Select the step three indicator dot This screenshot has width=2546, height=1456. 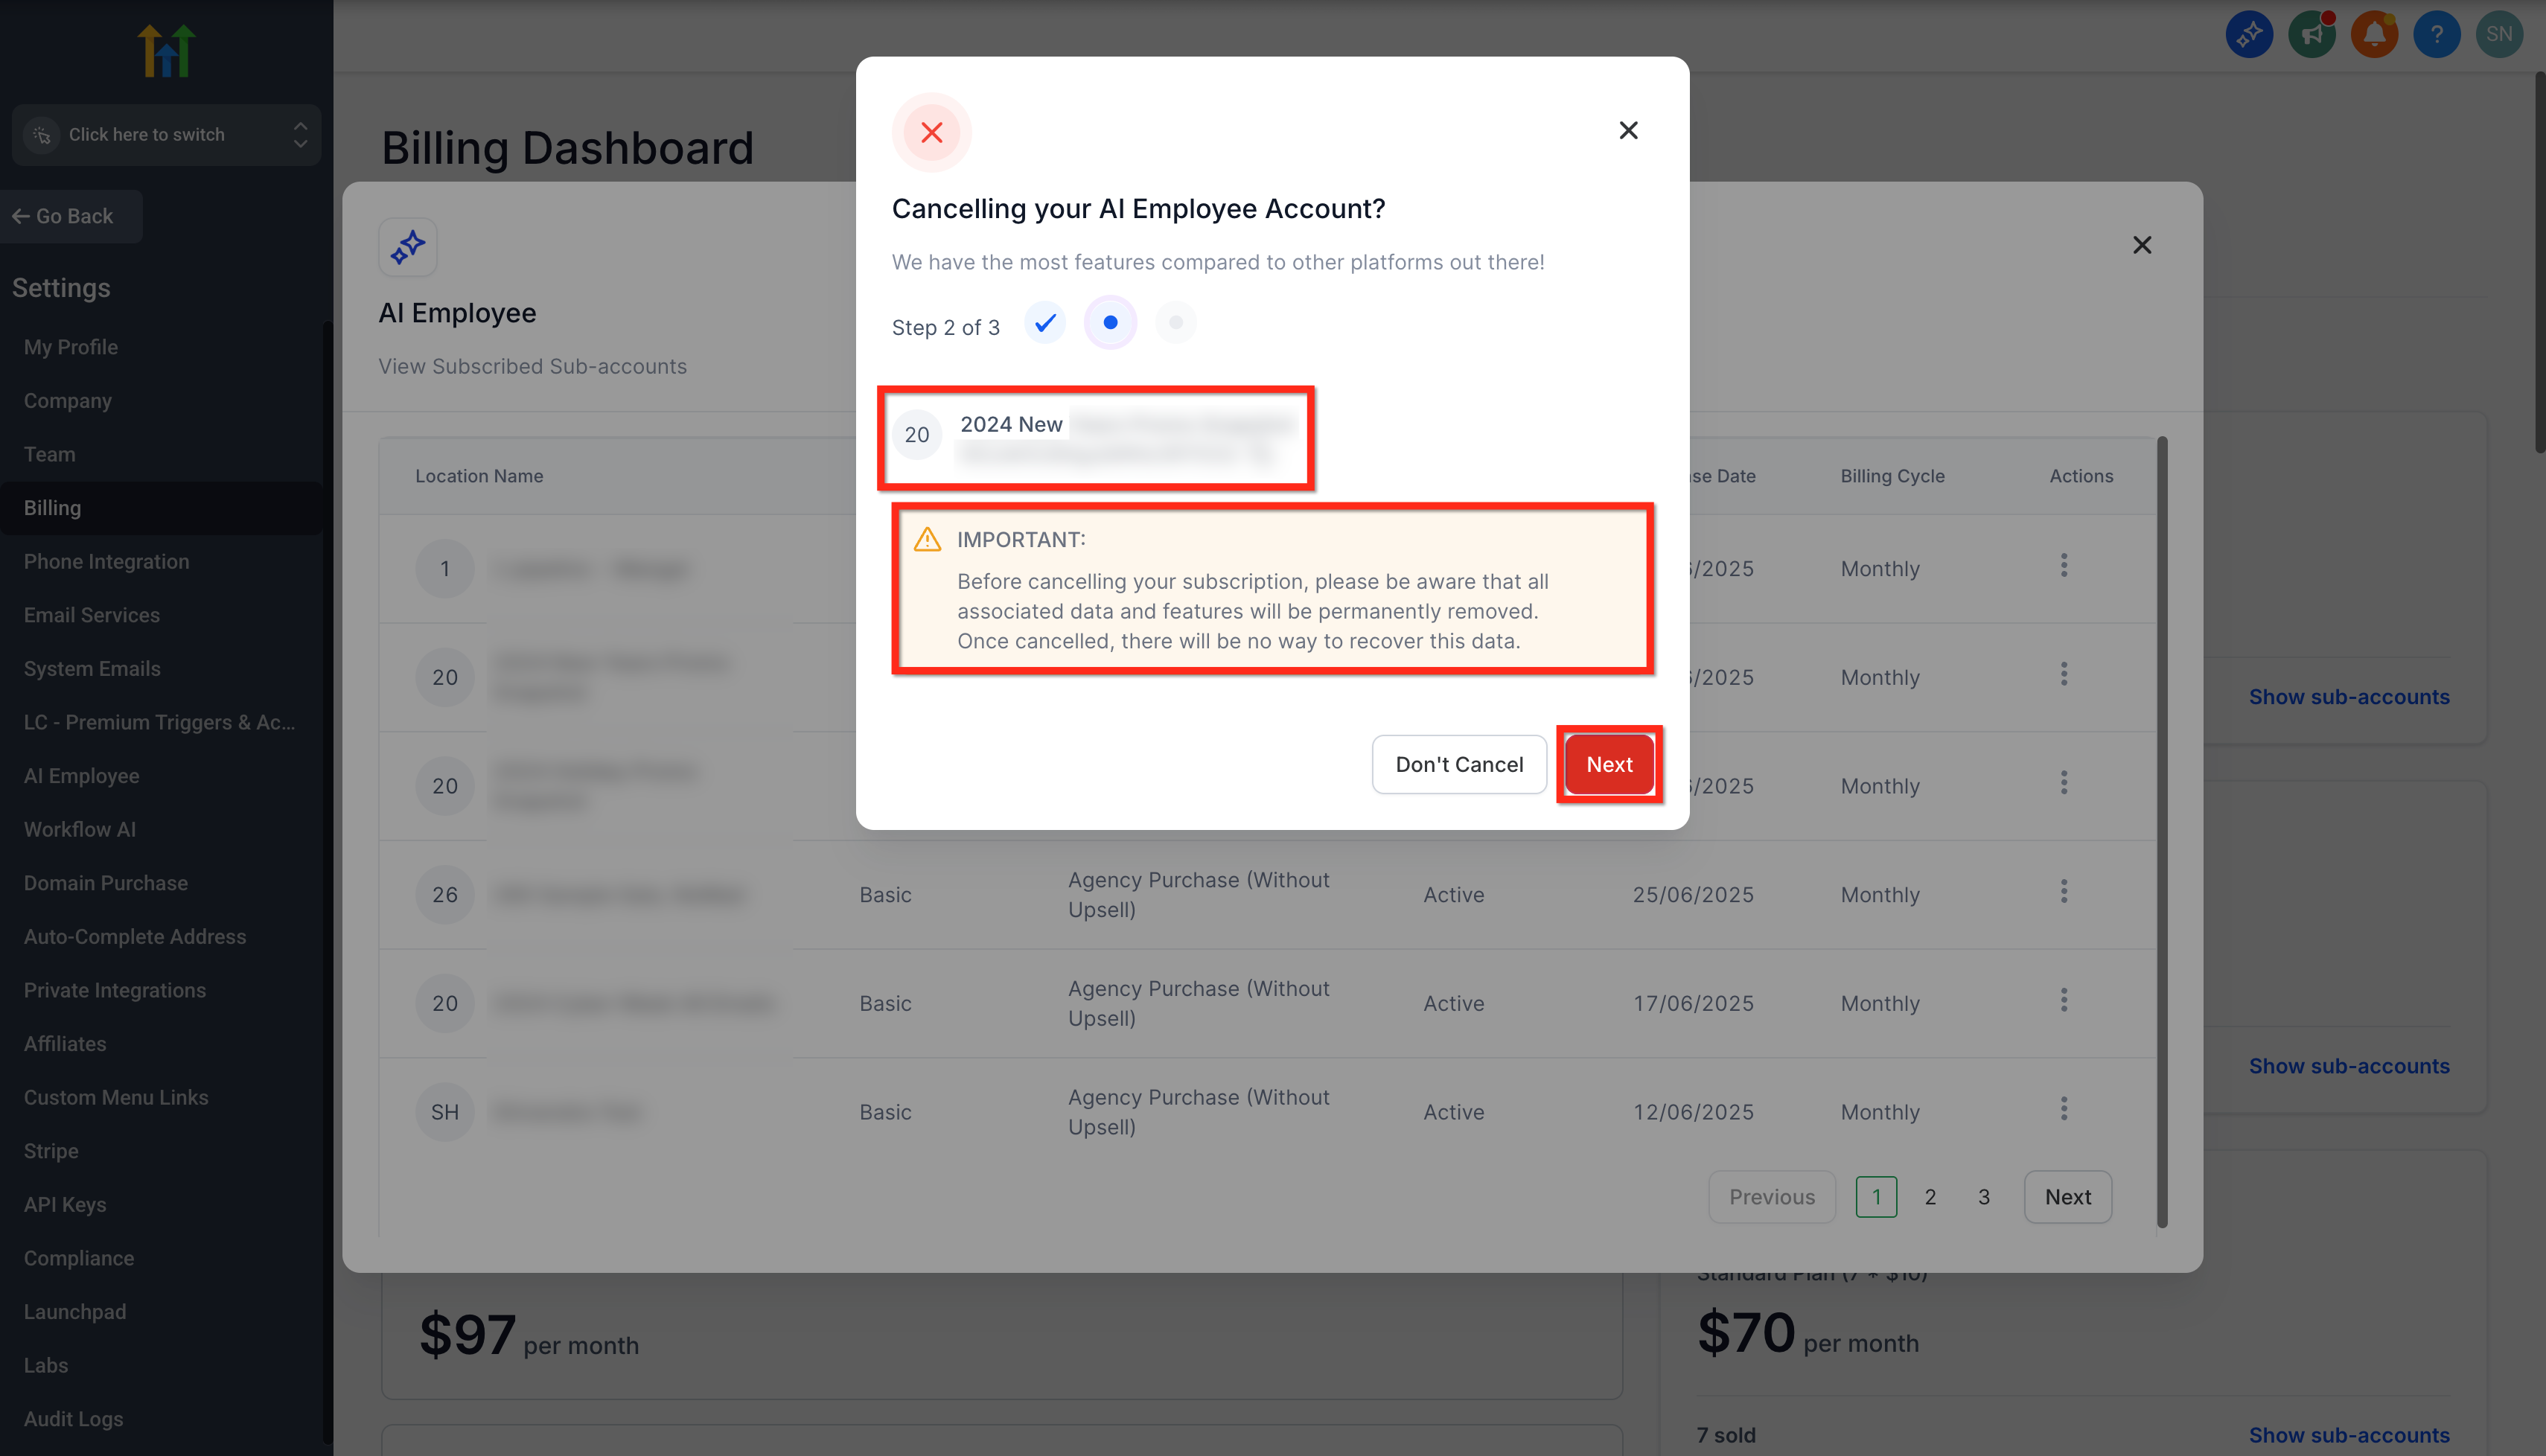(1176, 323)
